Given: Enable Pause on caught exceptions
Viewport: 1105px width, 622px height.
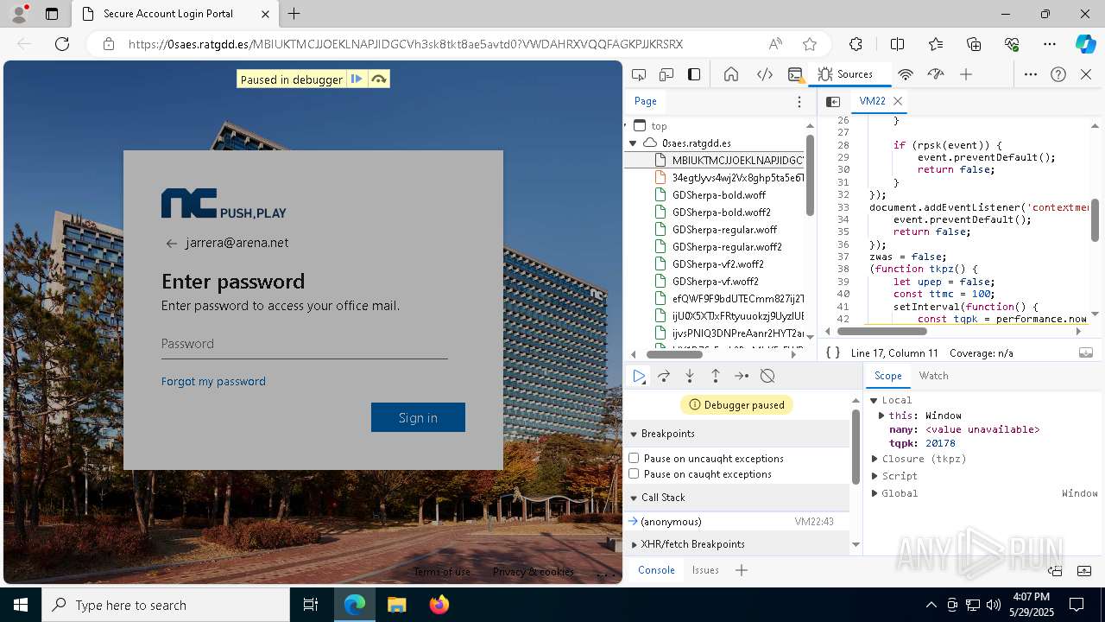Looking at the screenshot, I should click(x=634, y=473).
